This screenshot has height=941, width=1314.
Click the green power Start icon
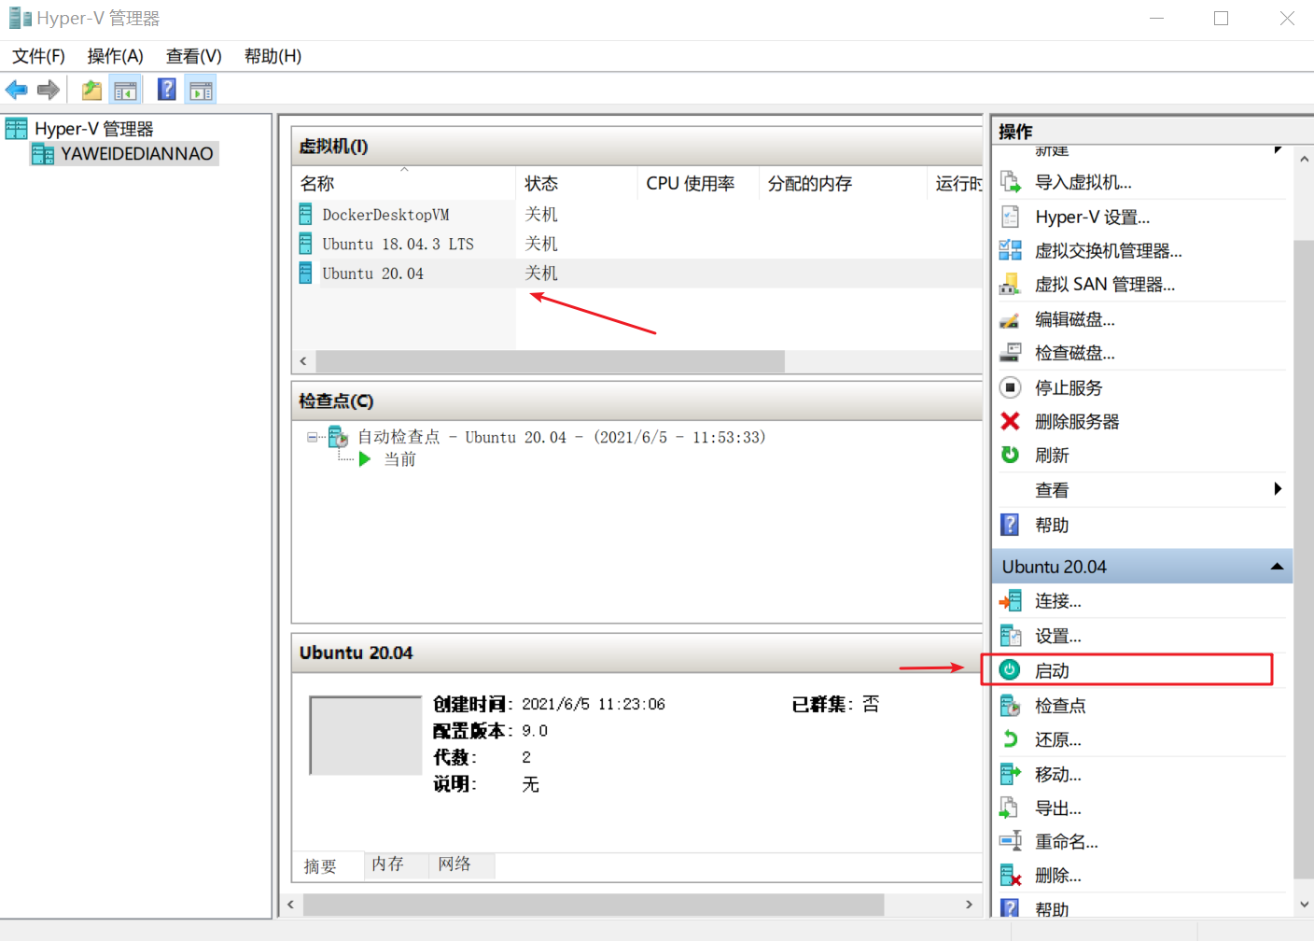tap(1010, 670)
